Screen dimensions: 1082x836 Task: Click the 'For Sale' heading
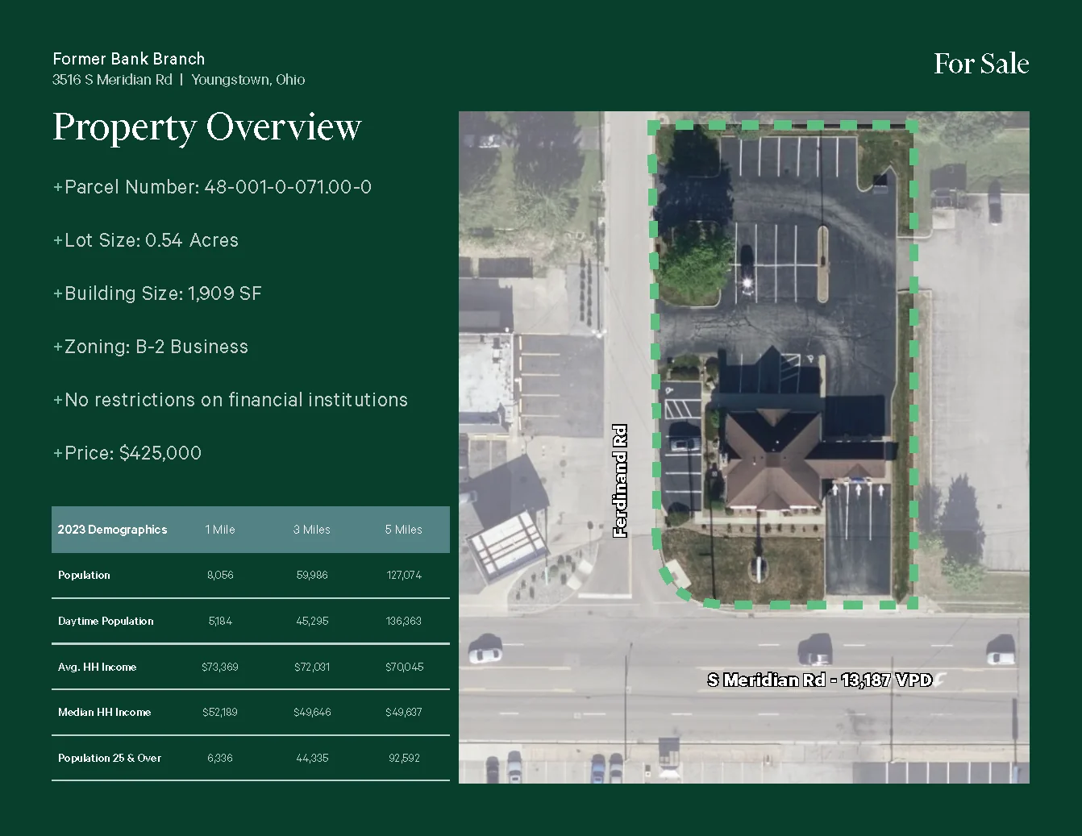point(981,64)
